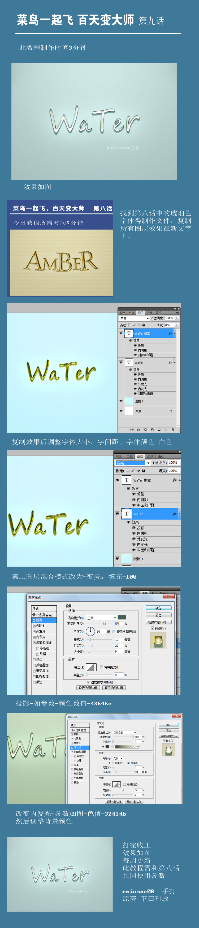Viewport: 199px width, 928px height.
Task: Click T thumbnail of selected WaTer layer, 变亮 panel
Action: [x=127, y=514]
